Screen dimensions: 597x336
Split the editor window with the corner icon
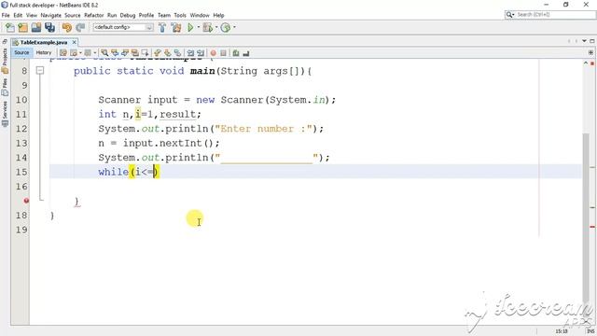coord(590,52)
